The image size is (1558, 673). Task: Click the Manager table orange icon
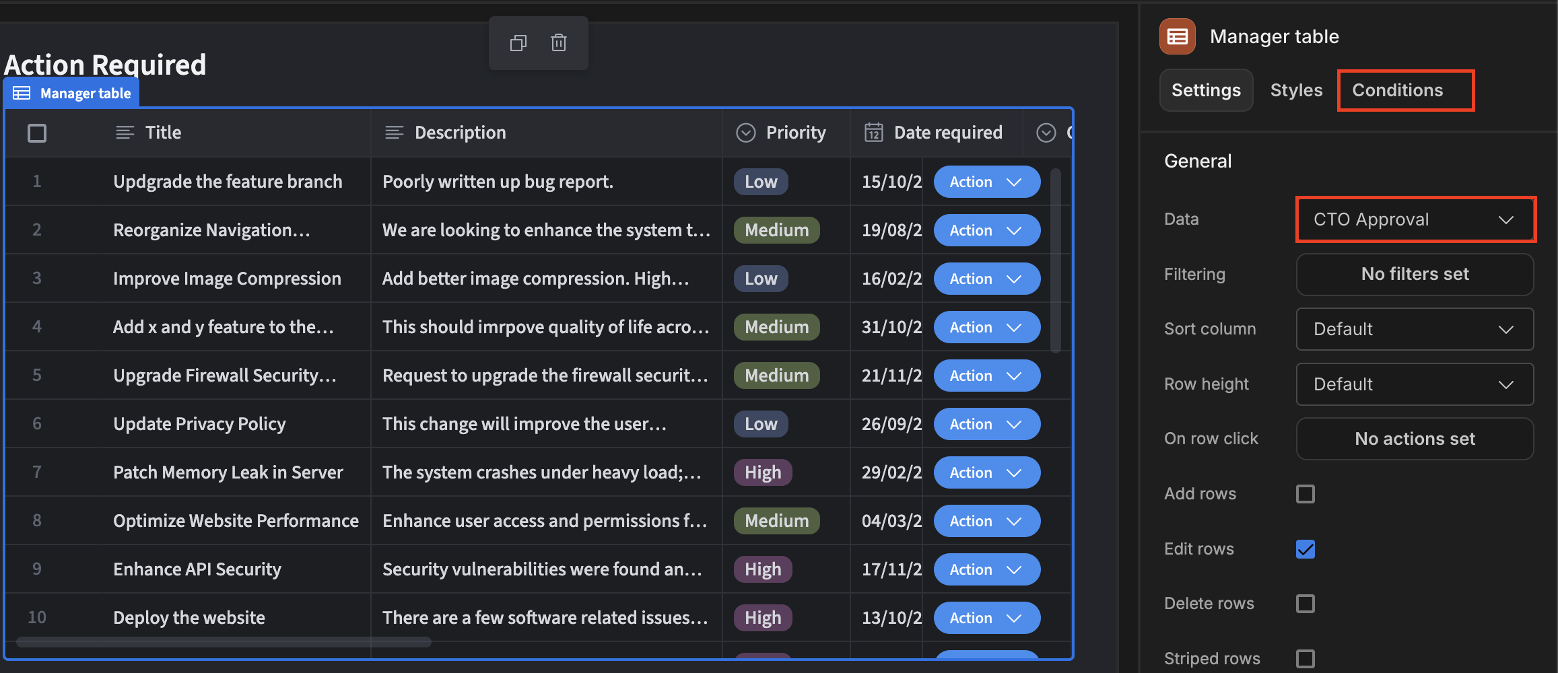point(1178,36)
